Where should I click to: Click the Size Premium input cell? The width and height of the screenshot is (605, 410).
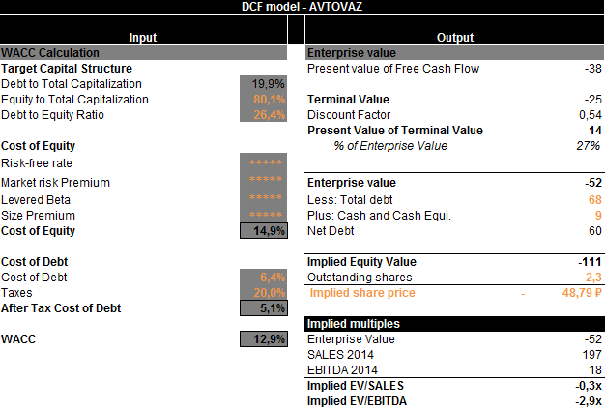[x=263, y=215]
